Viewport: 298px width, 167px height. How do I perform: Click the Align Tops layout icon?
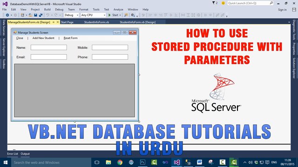click(x=166, y=15)
